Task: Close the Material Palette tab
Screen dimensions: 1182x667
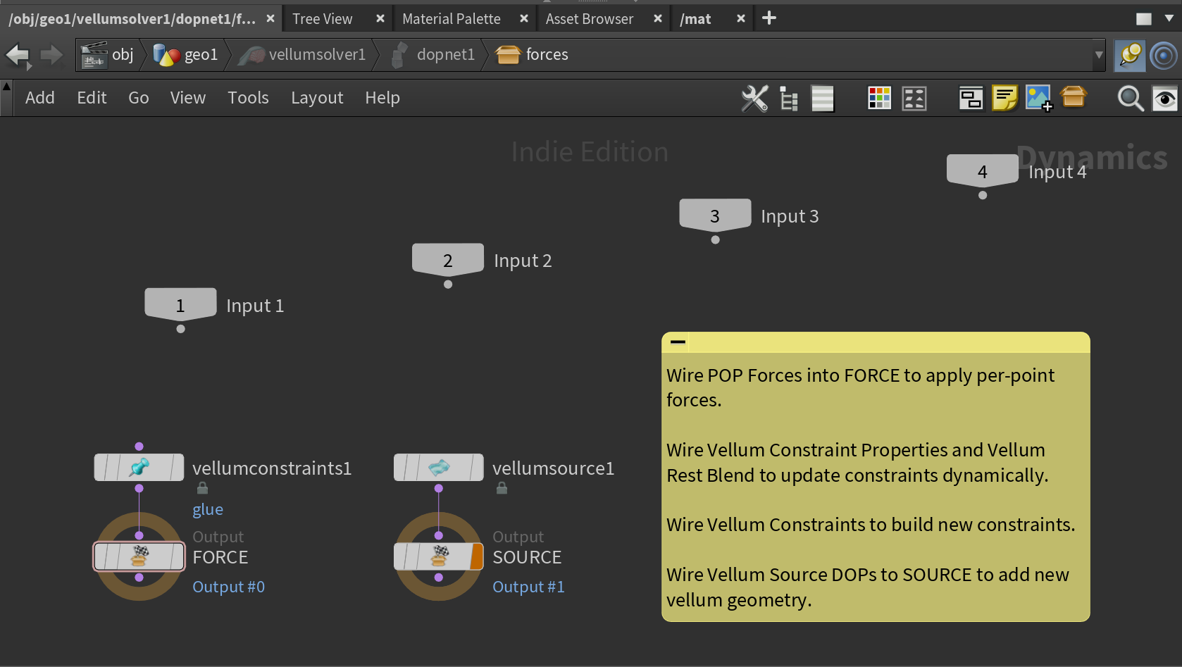Action: pyautogui.click(x=524, y=19)
